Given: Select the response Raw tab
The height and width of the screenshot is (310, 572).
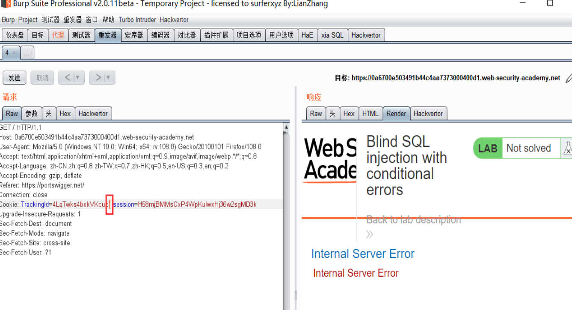Looking at the screenshot, I should (316, 114).
